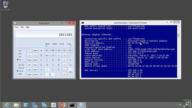Click the minus operator in Calculator
The width and height of the screenshot is (192, 108).
click(x=64, y=70)
